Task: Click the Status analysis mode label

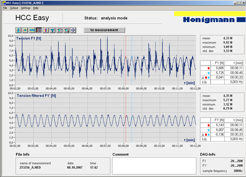Action: 106,18
